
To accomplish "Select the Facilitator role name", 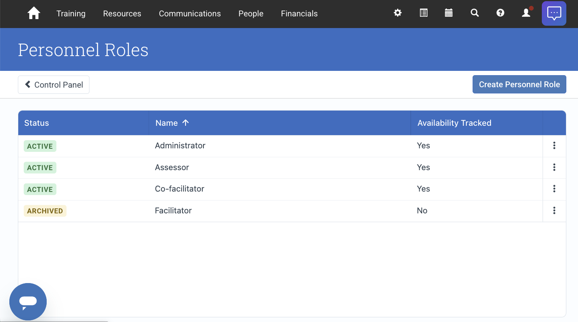I will 173,211.
